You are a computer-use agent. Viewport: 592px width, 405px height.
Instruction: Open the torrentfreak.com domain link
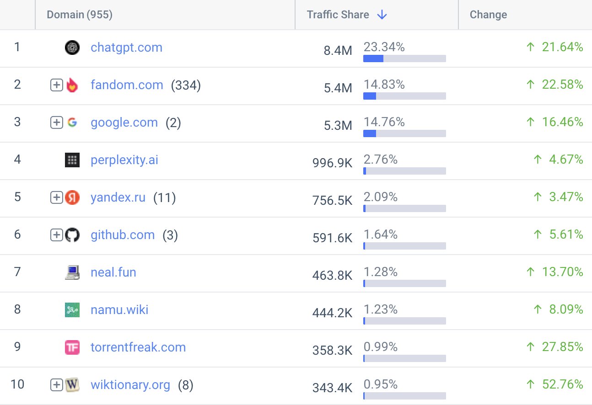tap(138, 347)
